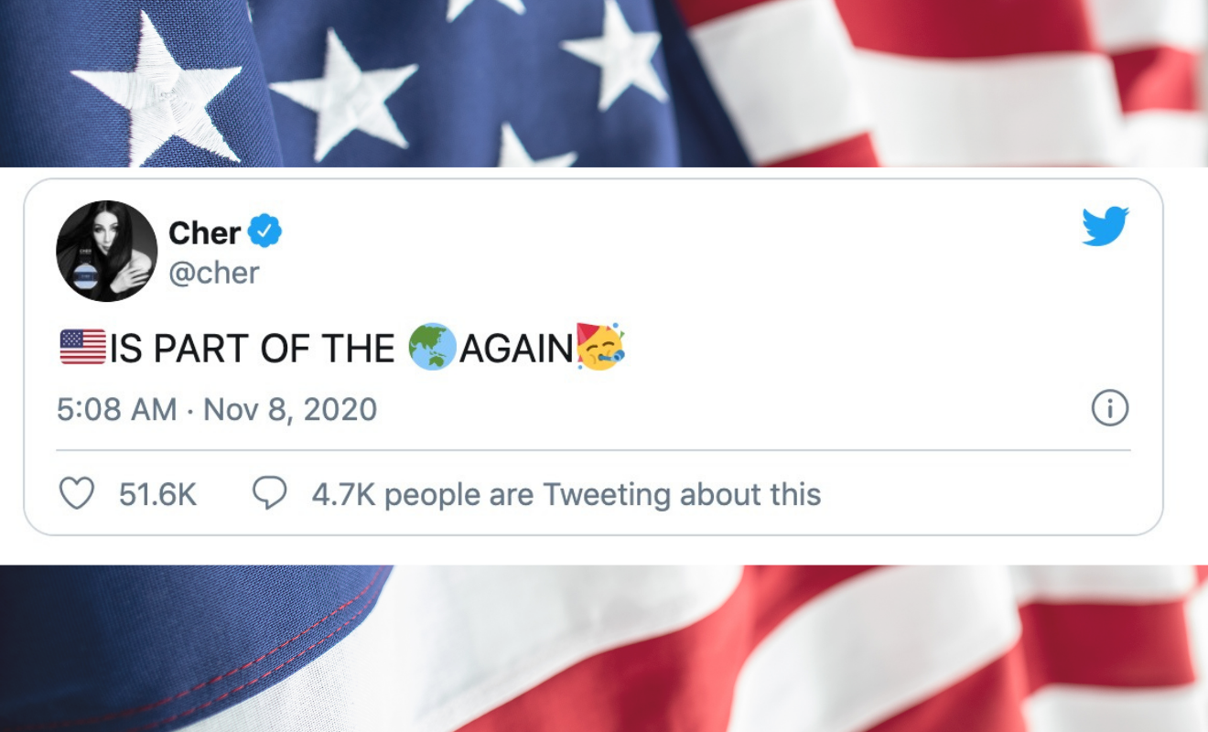Click the word AGAIN in the tweet
Screen dimensions: 1208x732
click(x=515, y=349)
